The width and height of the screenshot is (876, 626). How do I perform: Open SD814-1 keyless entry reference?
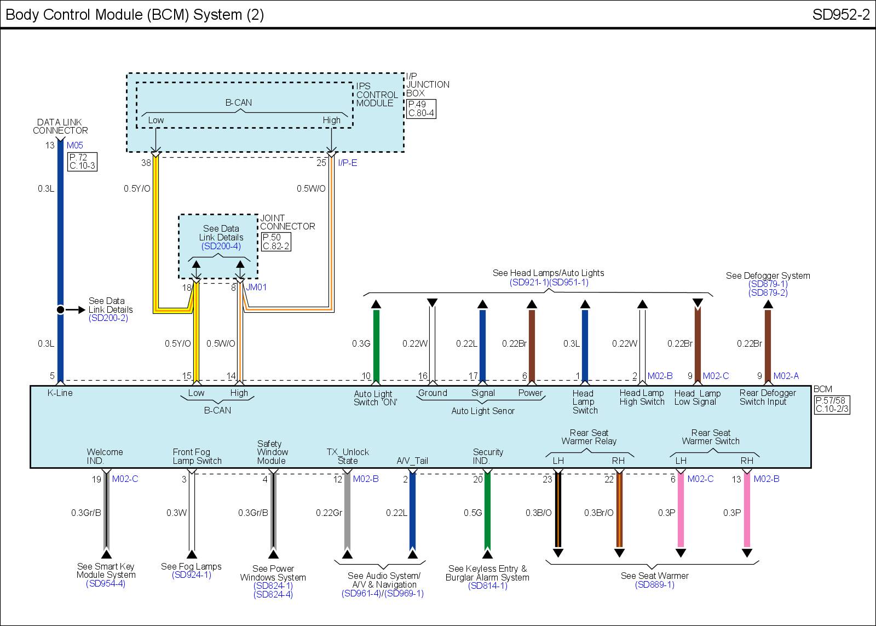(487, 586)
